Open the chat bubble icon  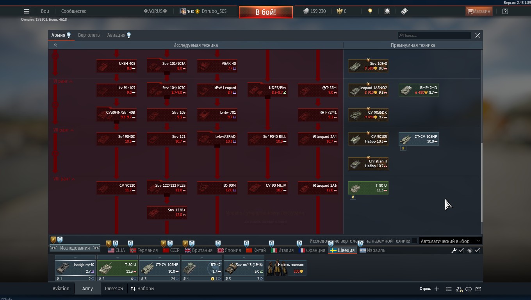tap(469, 289)
